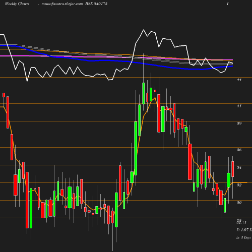Image resolution: width=252 pixels, height=252 pixels.
Task: Click the 'BSE 540175' symbol label
Action: pos(96,4)
